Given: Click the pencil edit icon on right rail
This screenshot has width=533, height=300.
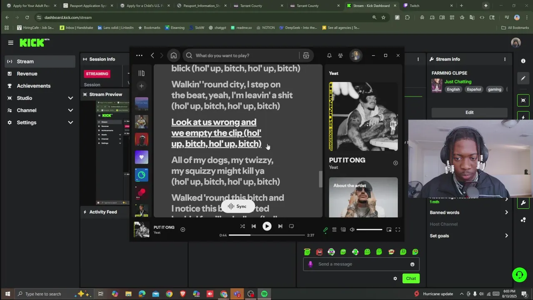Looking at the screenshot, I should (x=523, y=78).
